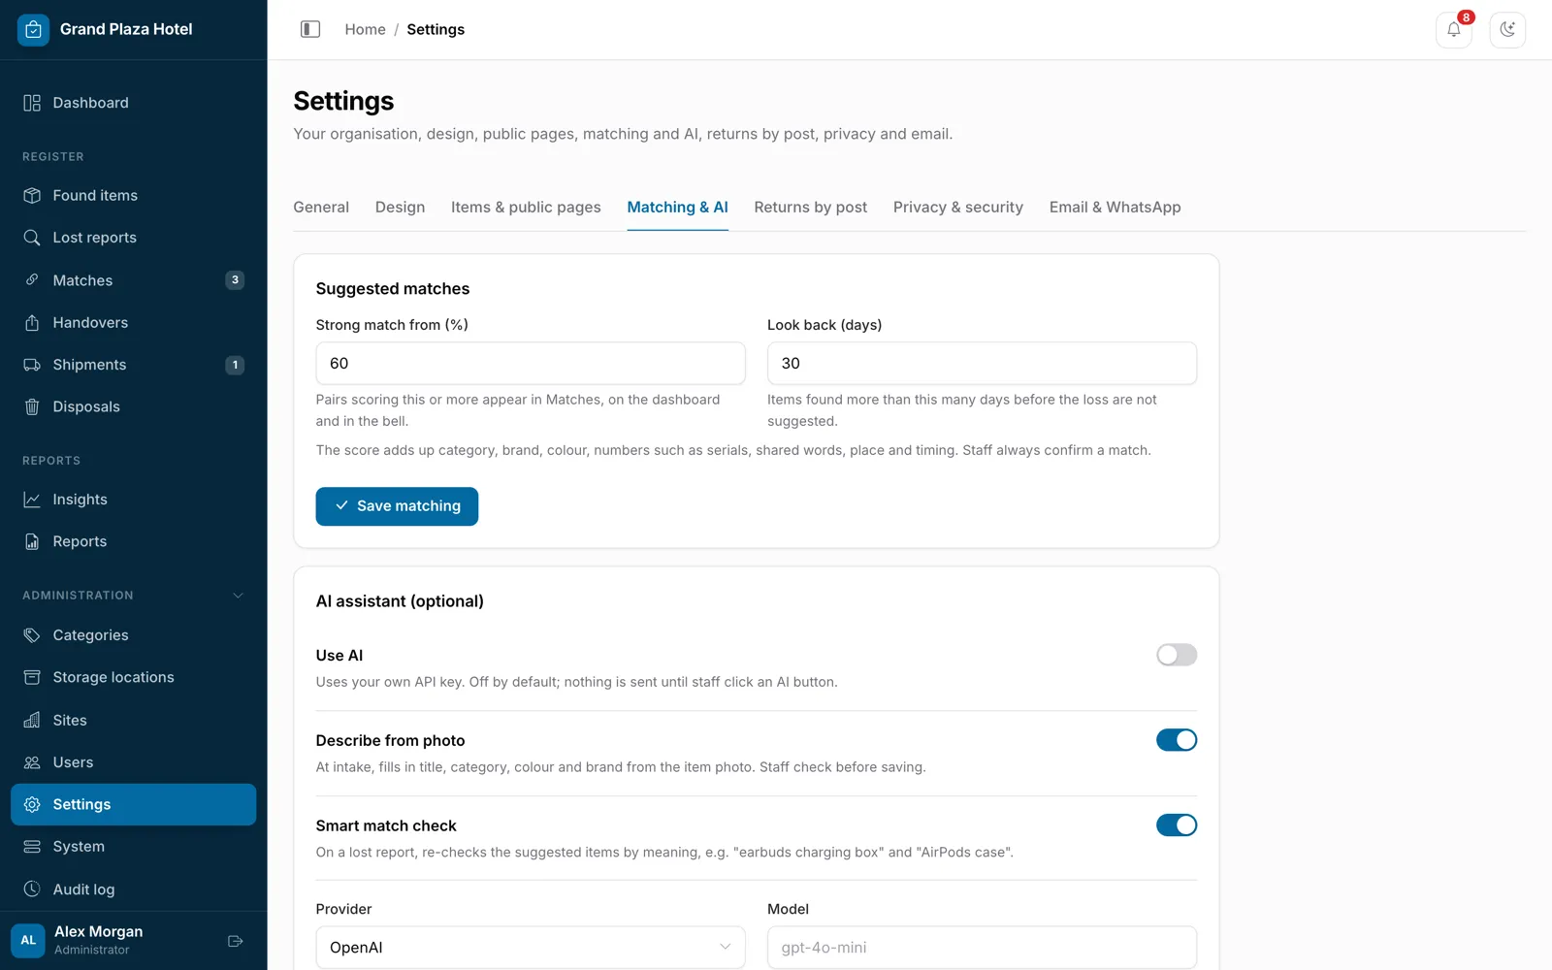Open Shipments truck icon

(x=32, y=365)
